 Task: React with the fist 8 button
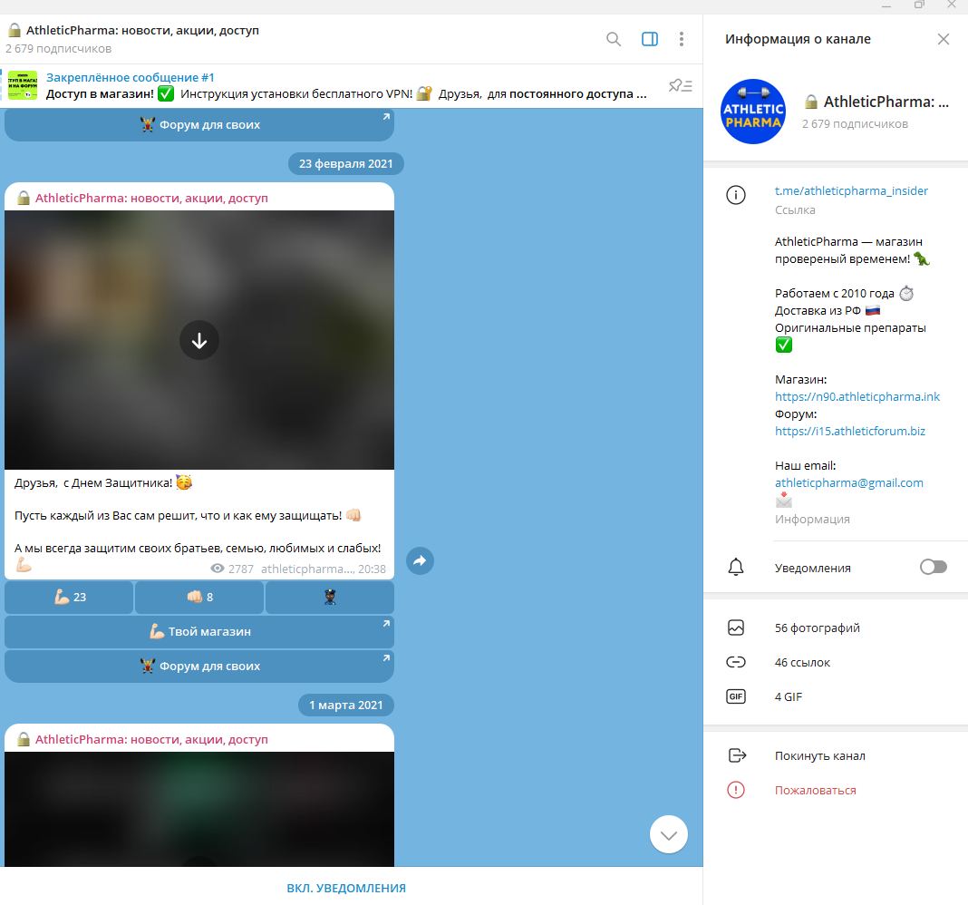point(199,598)
